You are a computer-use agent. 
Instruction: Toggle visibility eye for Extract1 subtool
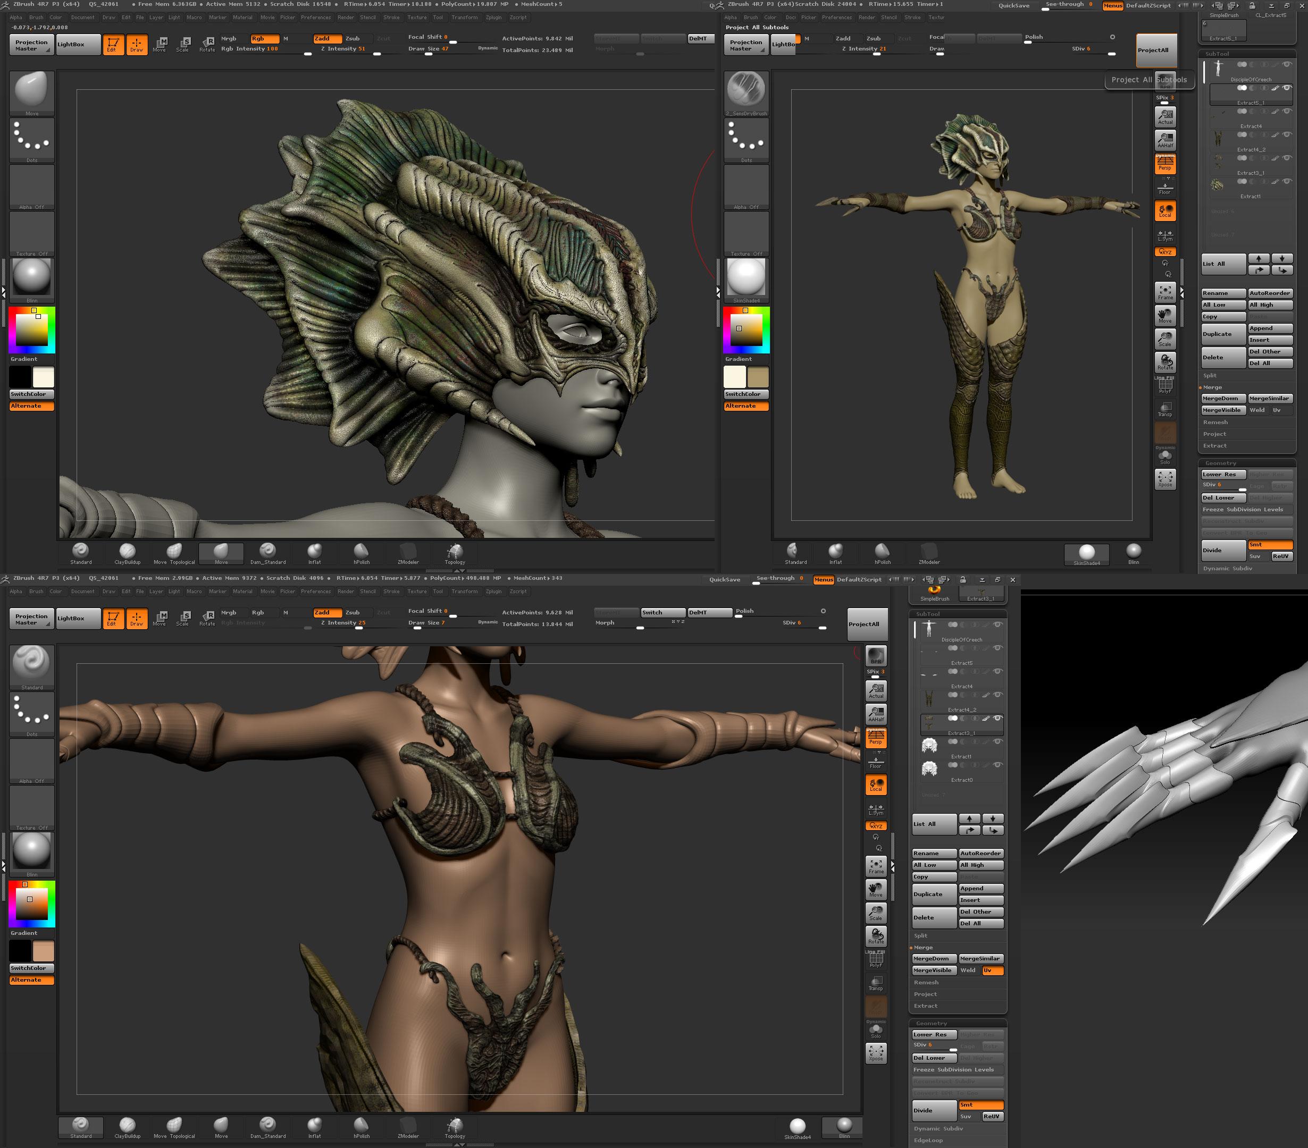pos(997,741)
